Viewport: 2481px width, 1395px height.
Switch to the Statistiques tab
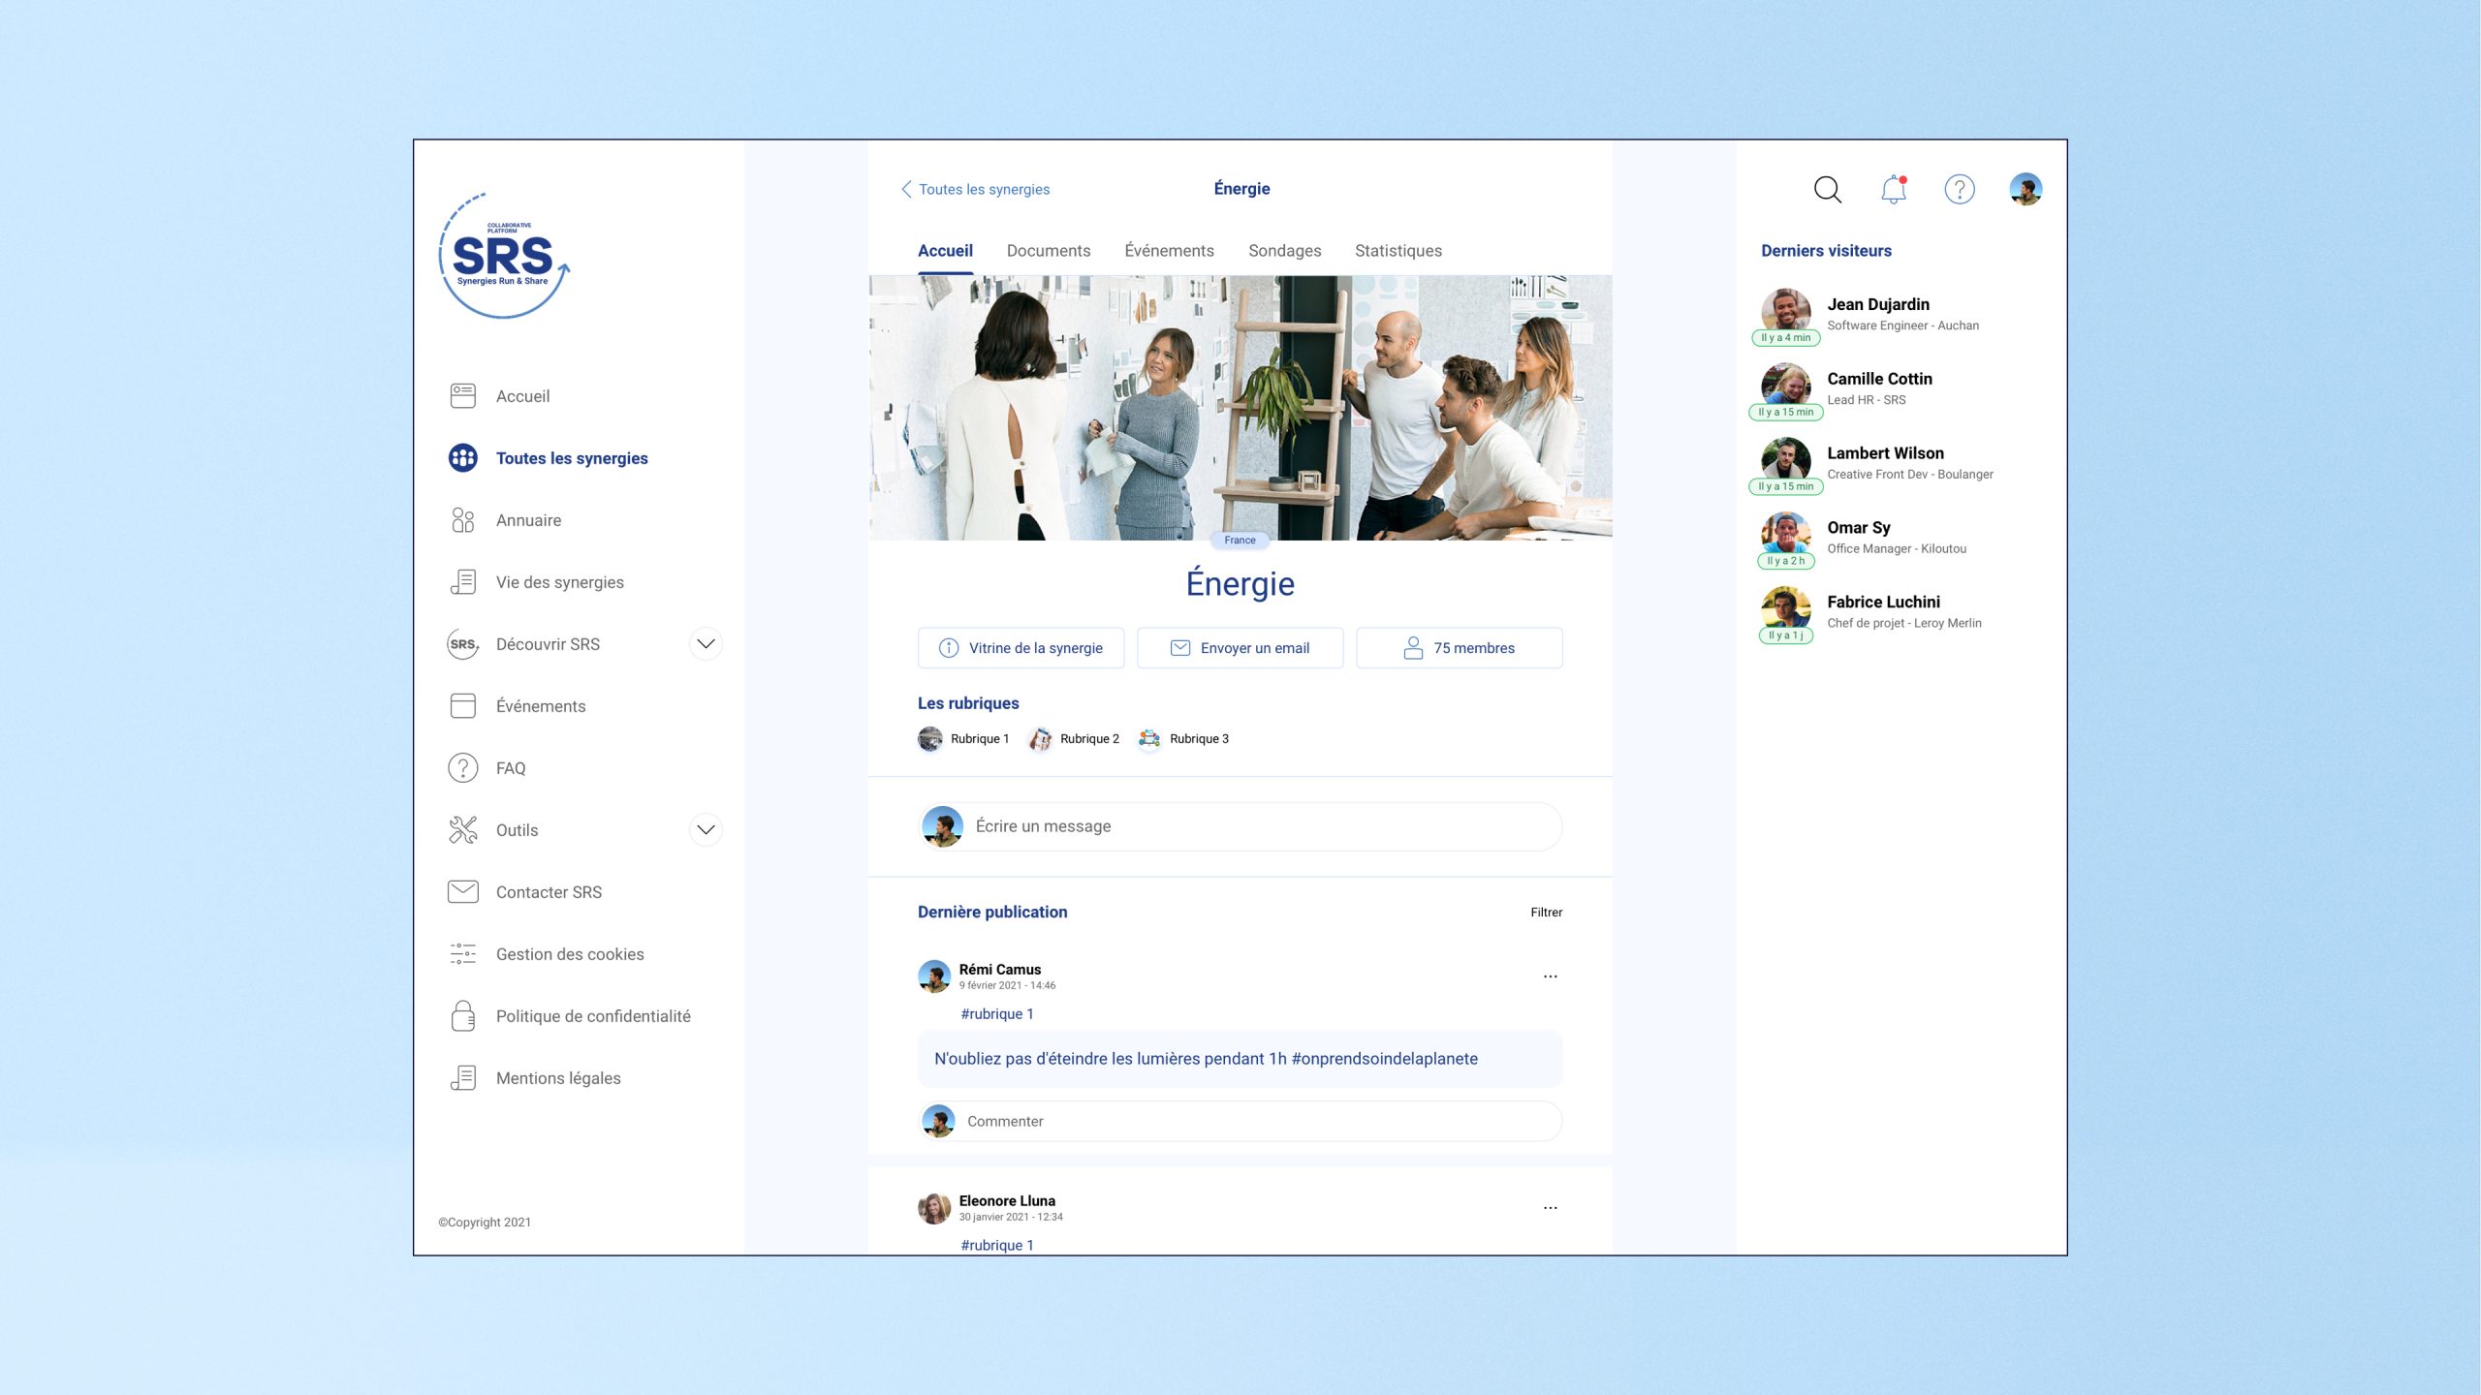pos(1398,251)
